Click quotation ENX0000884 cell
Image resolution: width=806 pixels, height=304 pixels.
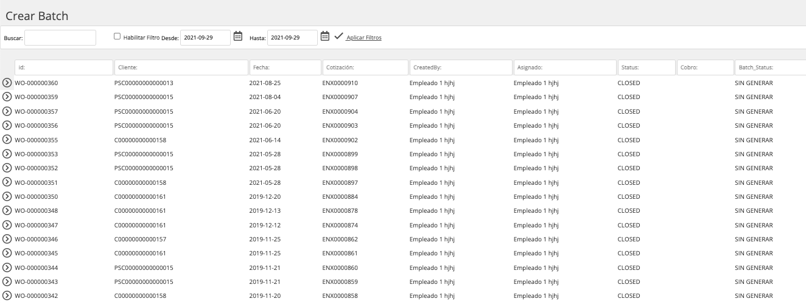pyautogui.click(x=340, y=196)
